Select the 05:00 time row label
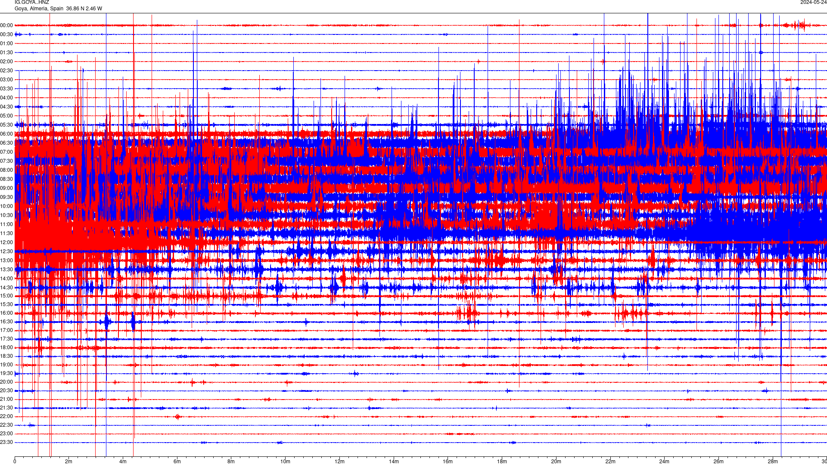 [6, 116]
